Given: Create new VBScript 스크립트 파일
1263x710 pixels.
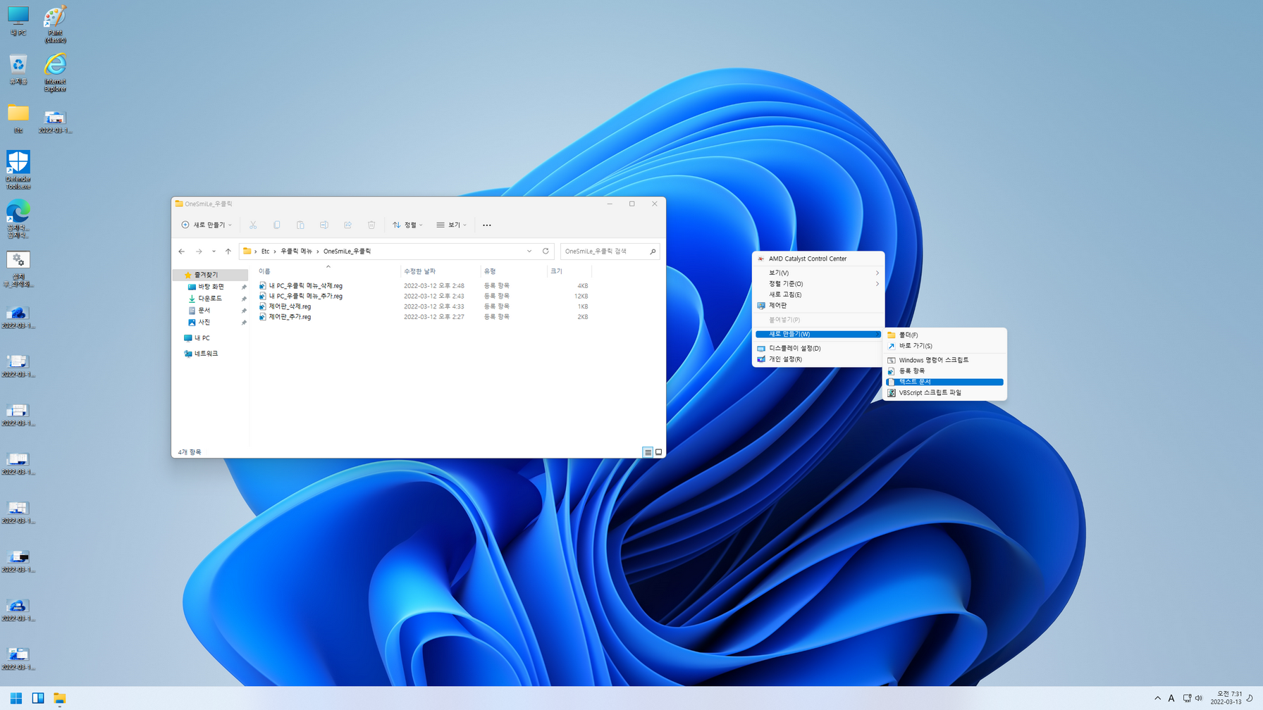Looking at the screenshot, I should click(x=944, y=392).
